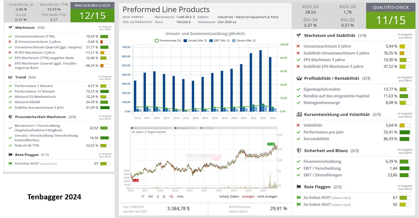Click the shield icon beside Sicherheit und Bilanz
The height and width of the screenshot is (218, 419).
[299, 151]
